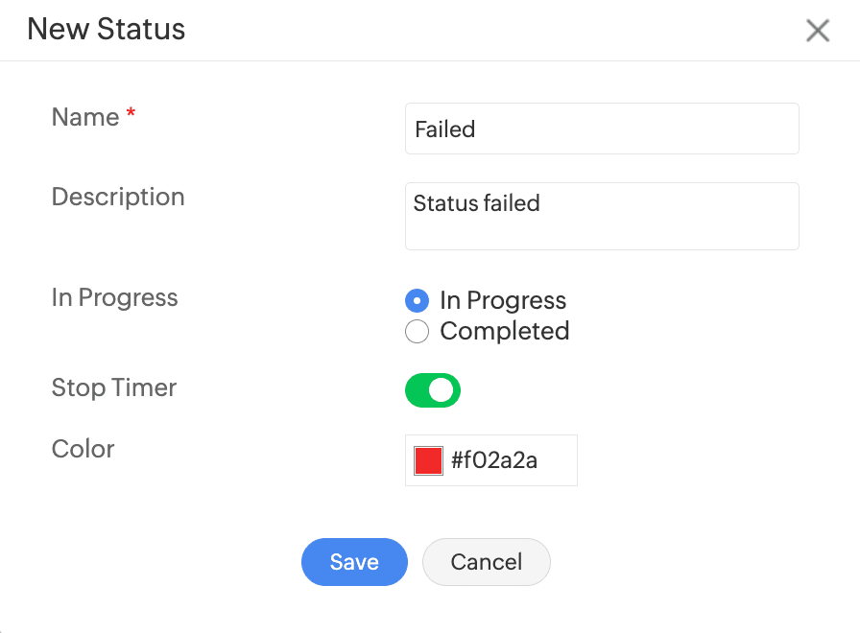Image resolution: width=860 pixels, height=633 pixels.
Task: Select the In Progress radio button
Action: click(x=417, y=301)
